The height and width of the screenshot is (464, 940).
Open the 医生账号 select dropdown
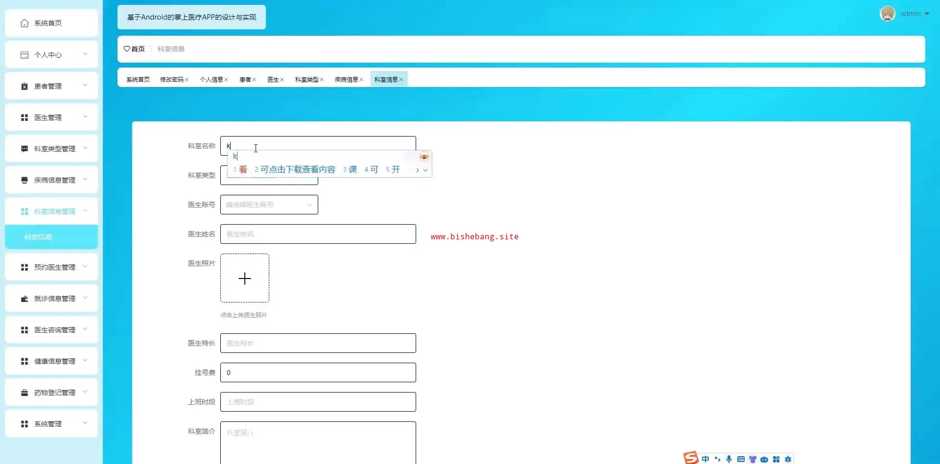tap(269, 205)
